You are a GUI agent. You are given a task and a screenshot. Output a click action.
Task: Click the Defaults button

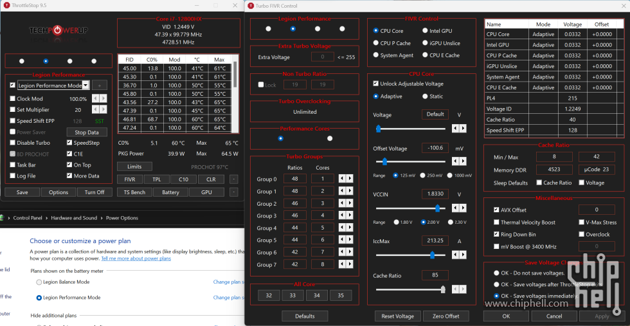click(x=305, y=316)
